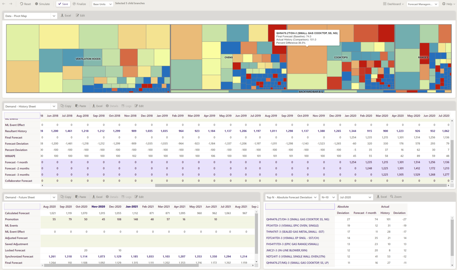Click the Finalize button
This screenshot has width=457, height=270.
click(x=79, y=4)
